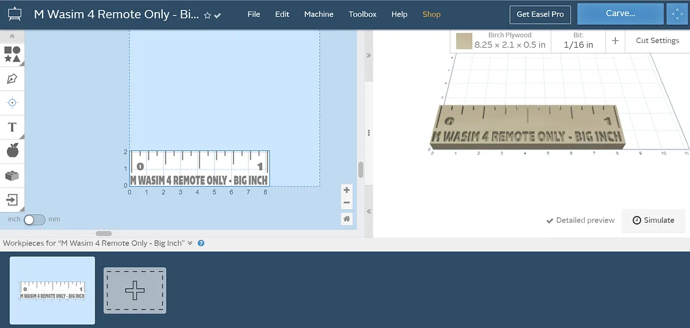690x328 pixels.
Task: Zoom in with the plus button
Action: coord(346,190)
